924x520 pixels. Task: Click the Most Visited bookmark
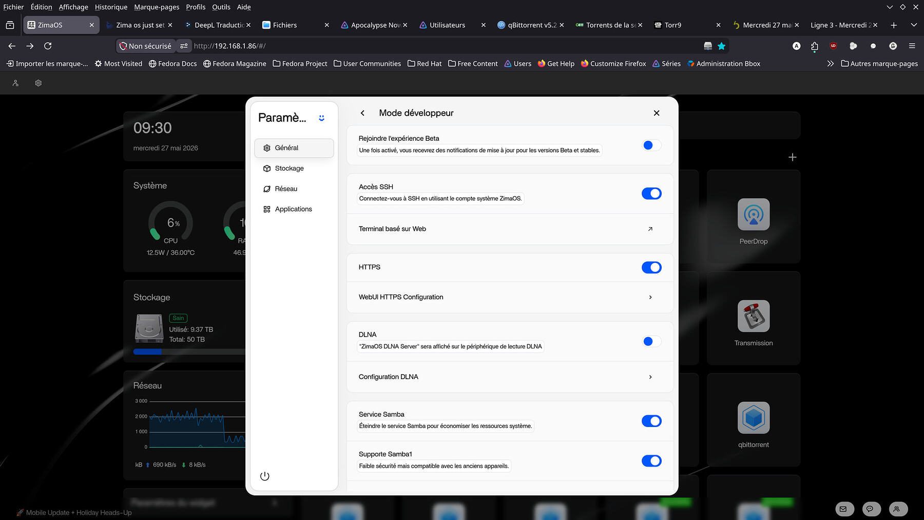pyautogui.click(x=118, y=64)
